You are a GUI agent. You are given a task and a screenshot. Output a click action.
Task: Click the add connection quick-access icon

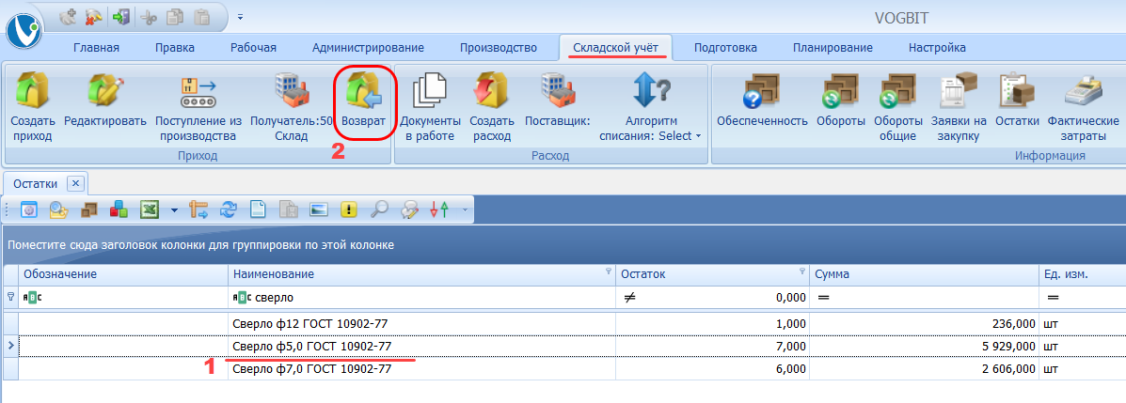[x=68, y=16]
